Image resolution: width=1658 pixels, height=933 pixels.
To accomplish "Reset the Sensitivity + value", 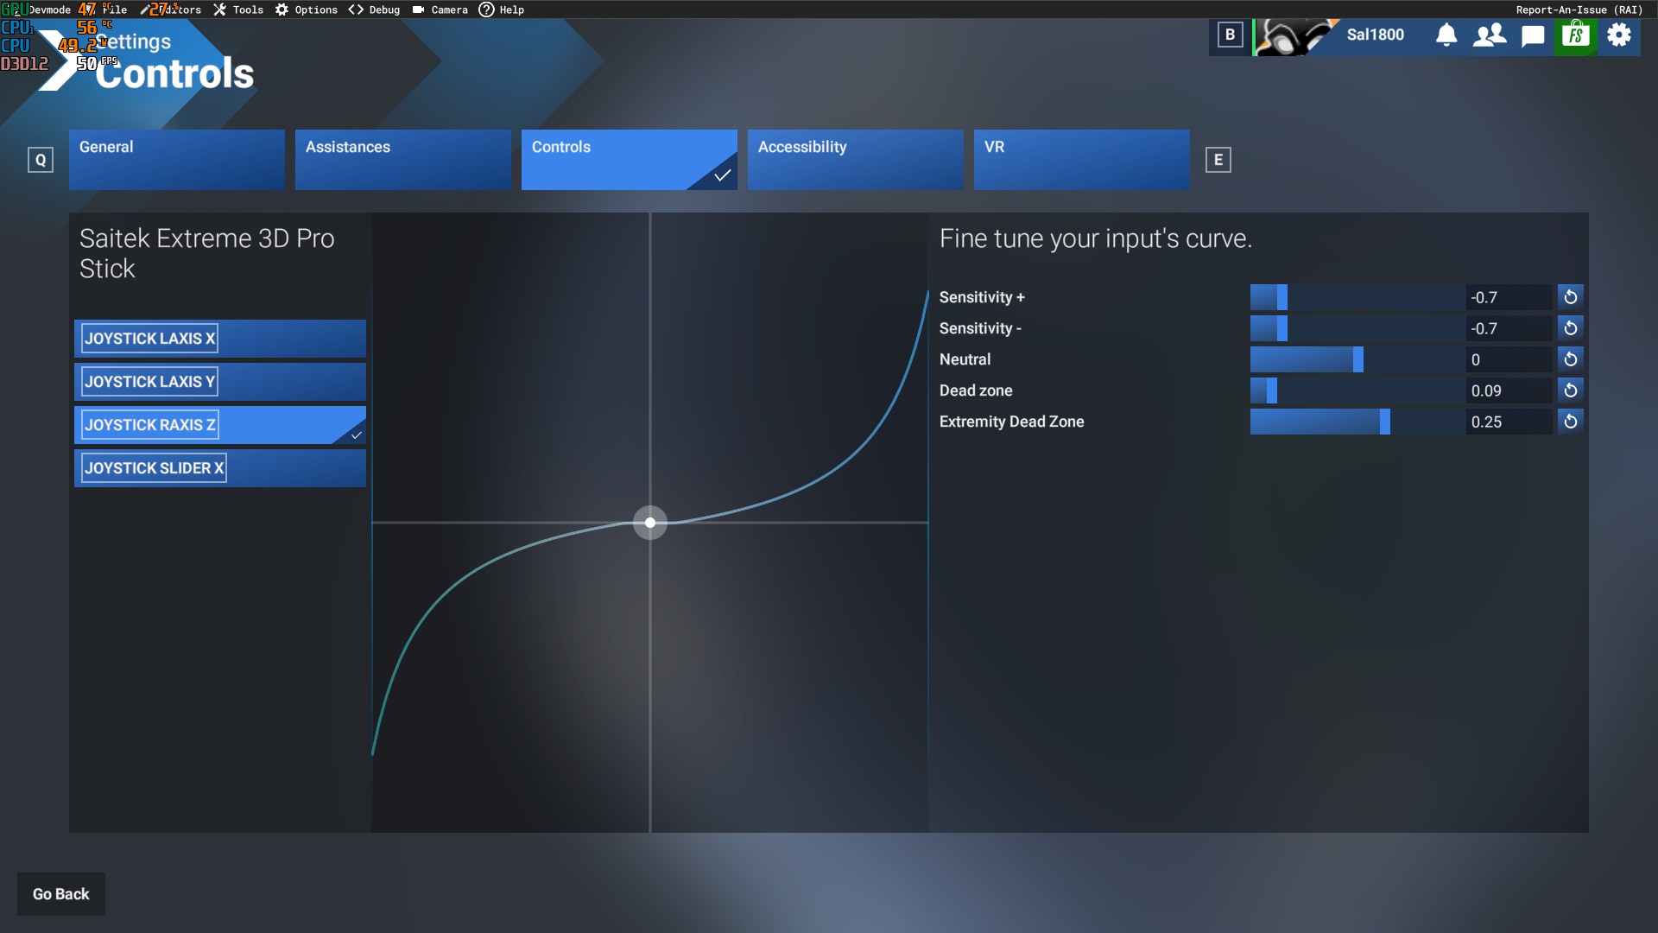I will pos(1570,297).
